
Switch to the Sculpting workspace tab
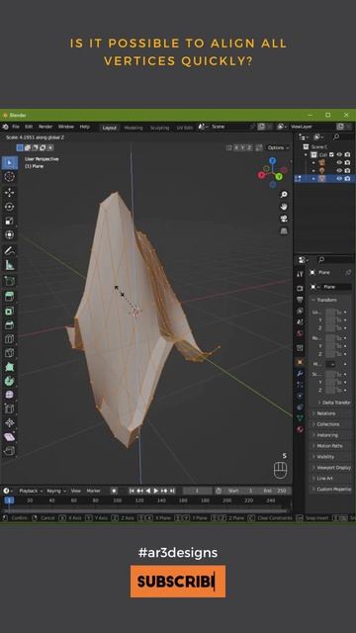(x=159, y=128)
